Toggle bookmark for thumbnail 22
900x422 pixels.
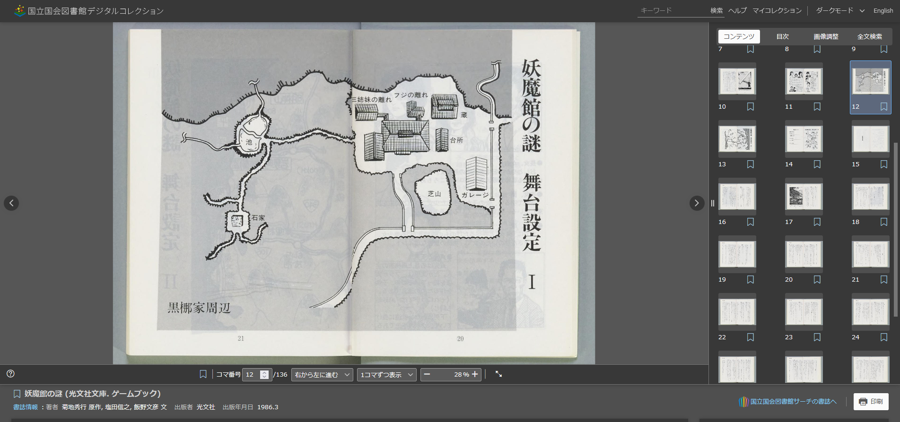pyautogui.click(x=751, y=337)
